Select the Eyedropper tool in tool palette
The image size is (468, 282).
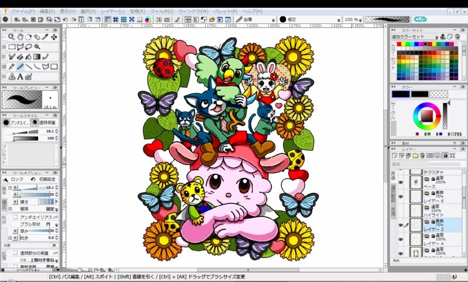coord(46,37)
